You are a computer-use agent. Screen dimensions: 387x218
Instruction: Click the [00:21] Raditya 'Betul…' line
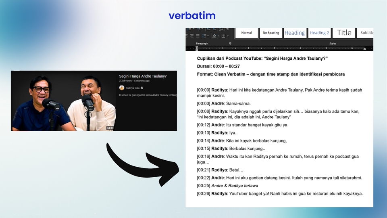(x=220, y=170)
